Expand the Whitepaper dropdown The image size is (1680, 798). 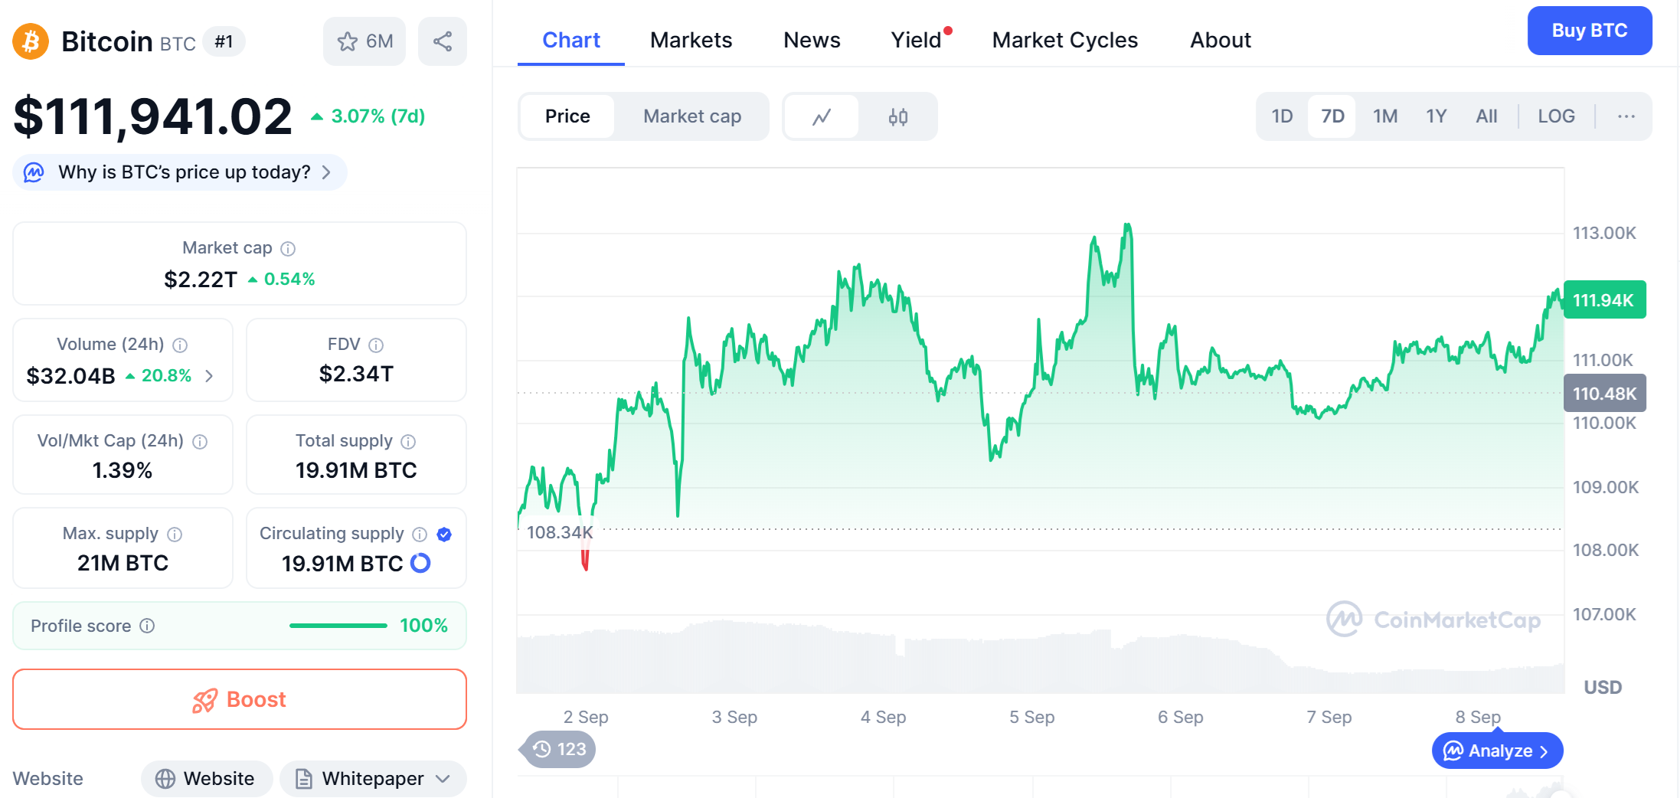tap(373, 779)
